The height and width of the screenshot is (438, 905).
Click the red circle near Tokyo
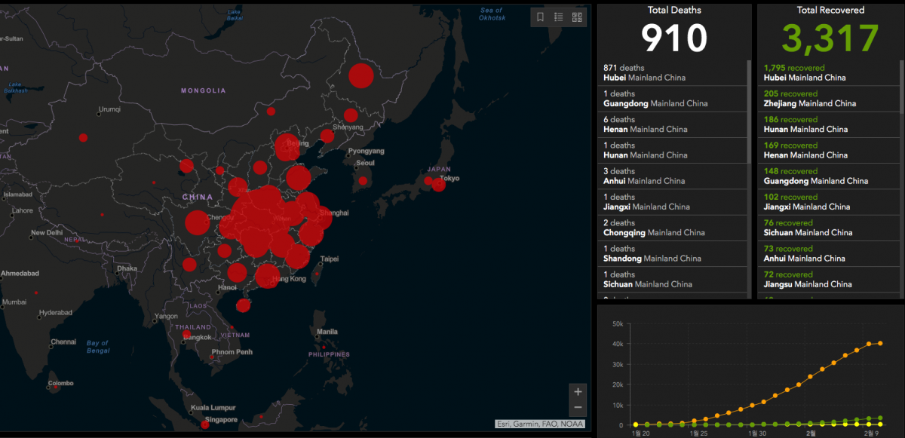click(x=438, y=183)
